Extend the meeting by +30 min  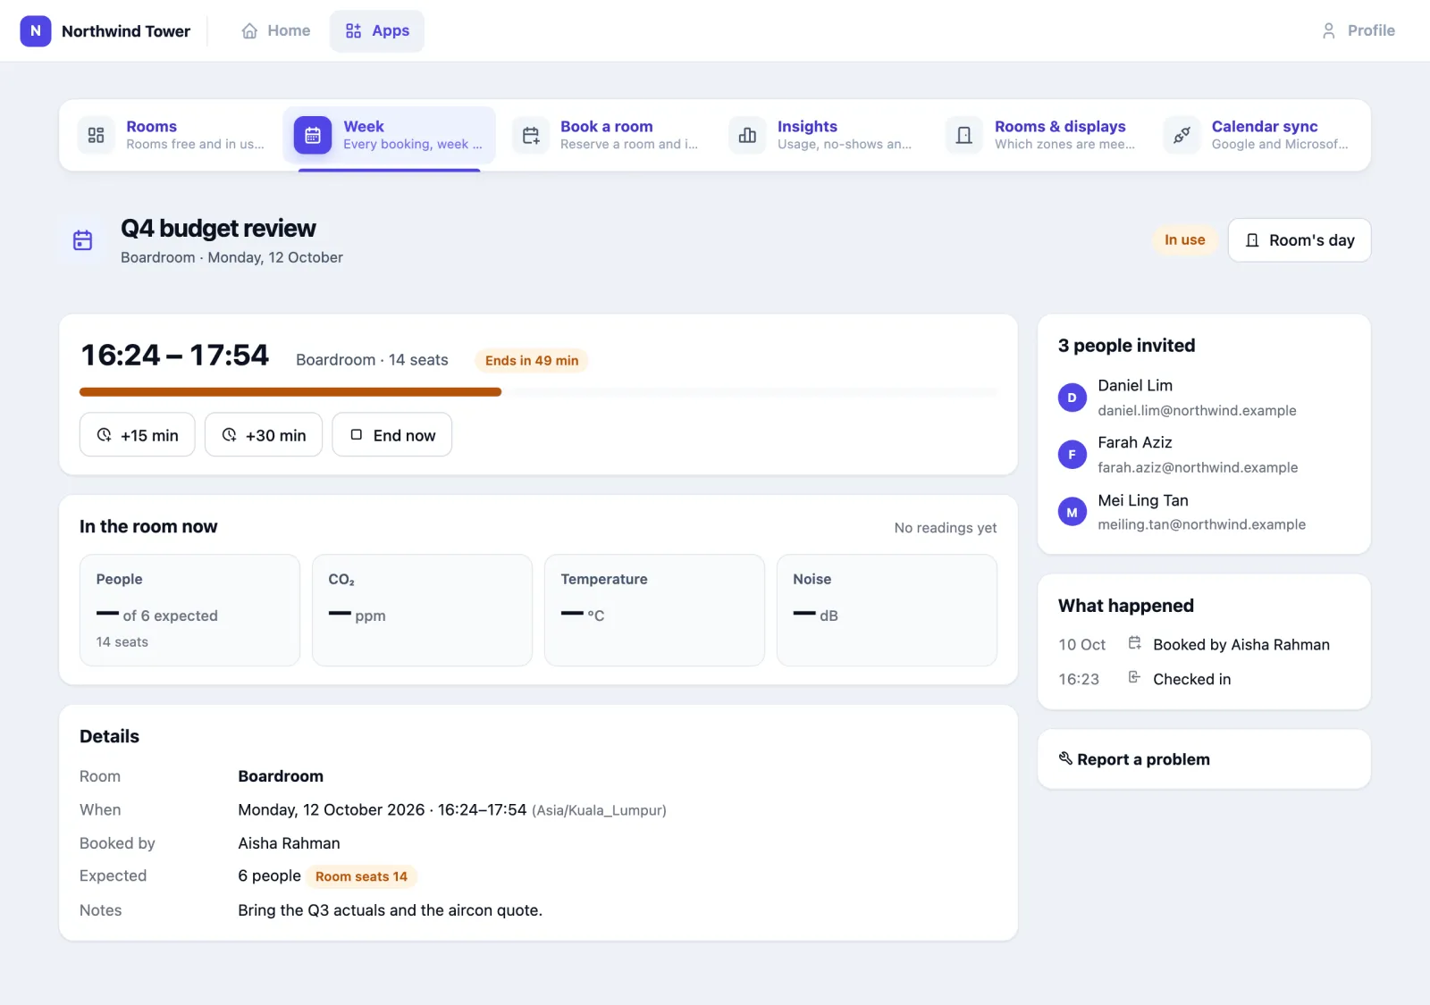point(264,435)
